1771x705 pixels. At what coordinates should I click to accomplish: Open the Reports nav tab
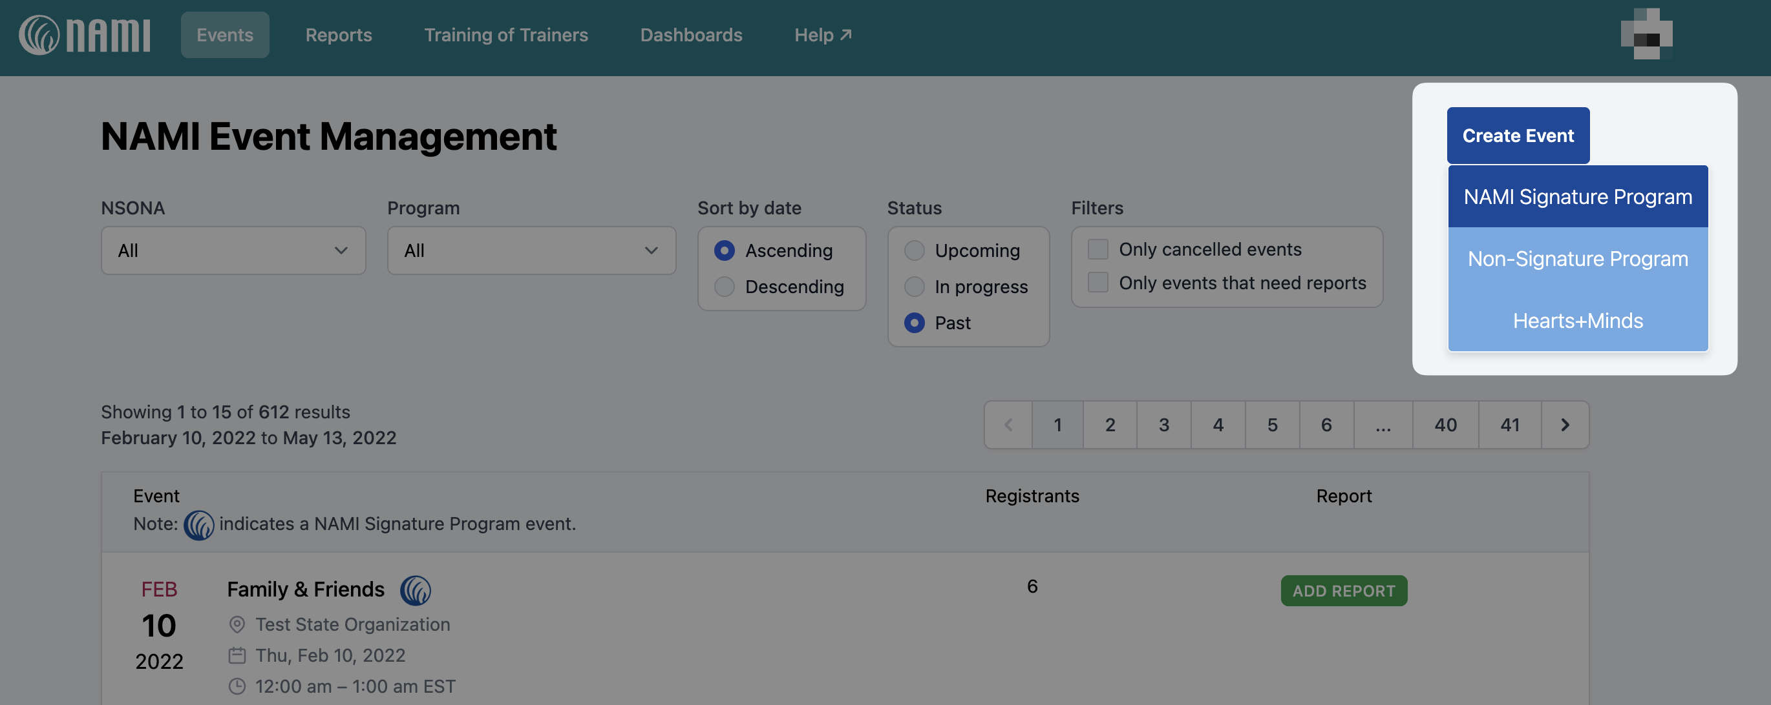[338, 34]
